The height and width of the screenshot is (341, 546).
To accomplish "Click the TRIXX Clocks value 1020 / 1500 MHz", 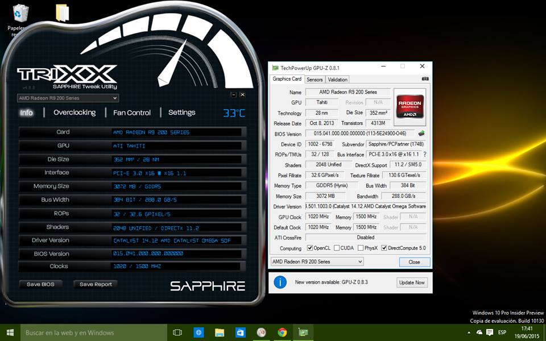I will click(x=137, y=266).
